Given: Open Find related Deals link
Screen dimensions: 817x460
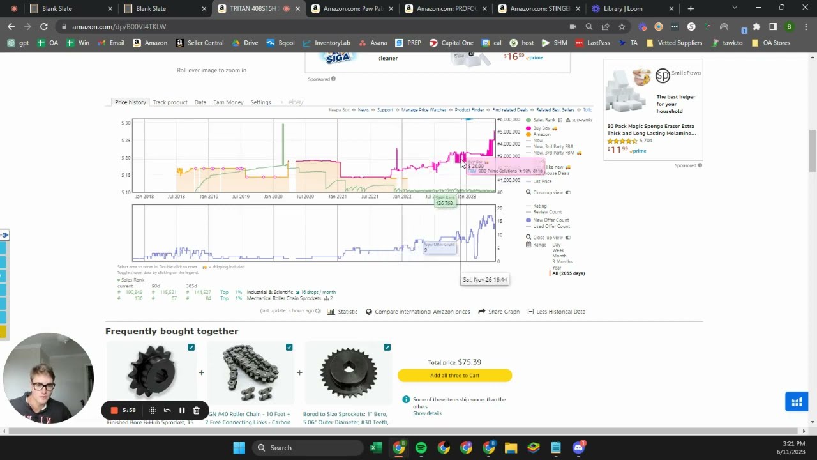Looking at the screenshot, I should click(510, 110).
